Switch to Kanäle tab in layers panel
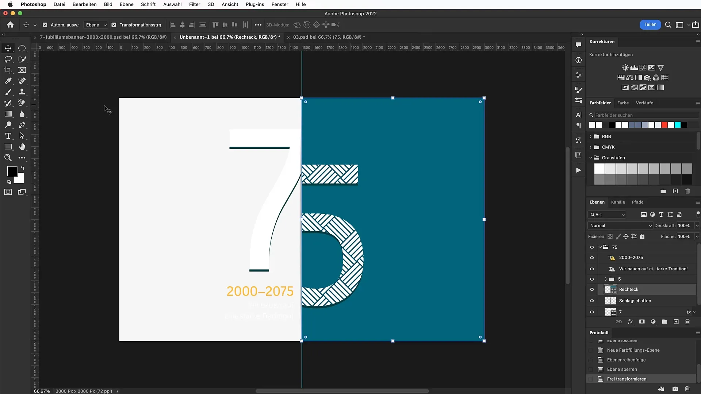The image size is (701, 394). click(618, 202)
